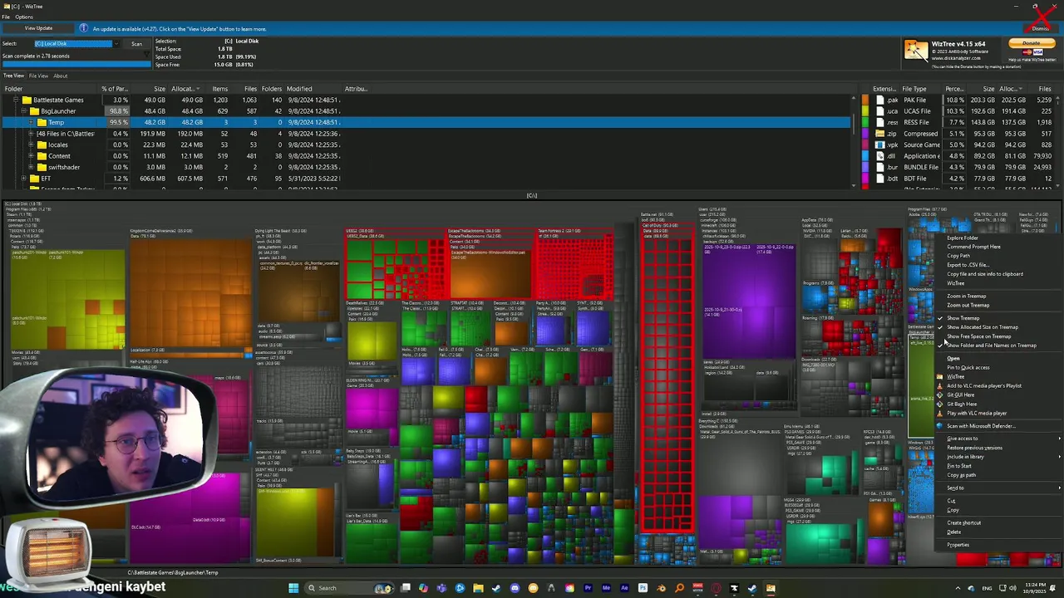This screenshot has height=598, width=1064.
Task: Open the Options menu
Action: 24,17
